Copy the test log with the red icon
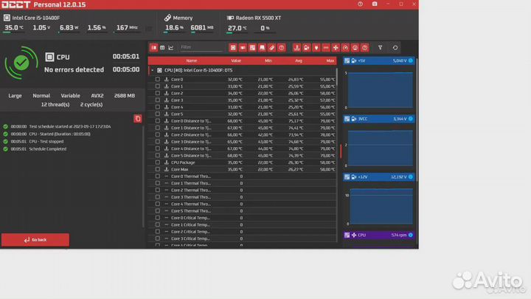Screen dimensions: 531x299 (137, 118)
